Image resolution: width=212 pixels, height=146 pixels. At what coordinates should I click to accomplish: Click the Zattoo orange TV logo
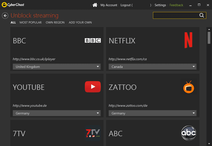[x=189, y=87]
